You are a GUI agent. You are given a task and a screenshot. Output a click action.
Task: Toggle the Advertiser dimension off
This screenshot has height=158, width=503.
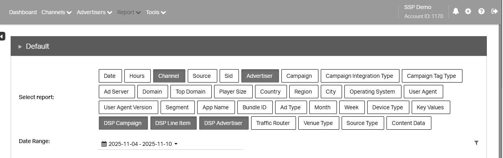(x=260, y=76)
